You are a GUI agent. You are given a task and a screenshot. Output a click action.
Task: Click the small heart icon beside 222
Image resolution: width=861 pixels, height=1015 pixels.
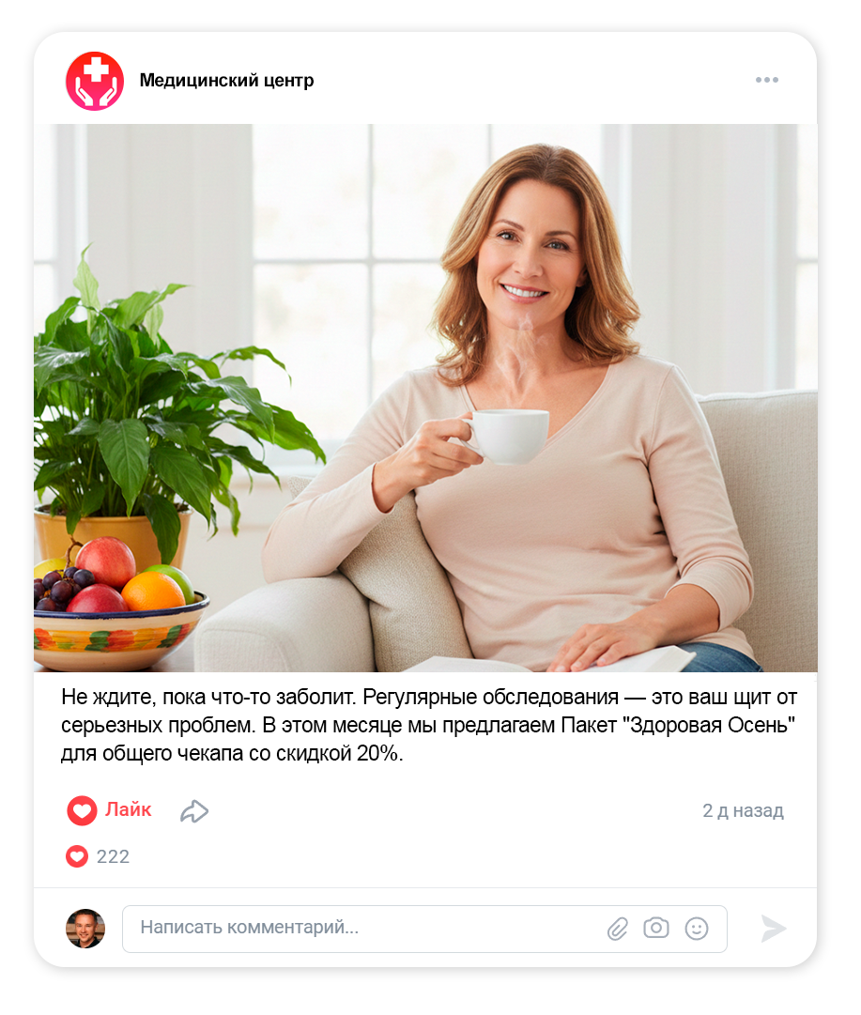(x=76, y=856)
